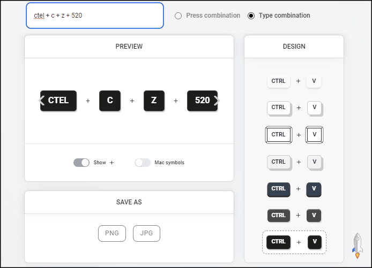This screenshot has height=268, width=372.
Task: Choose the dark gray key design
Action: (294, 216)
